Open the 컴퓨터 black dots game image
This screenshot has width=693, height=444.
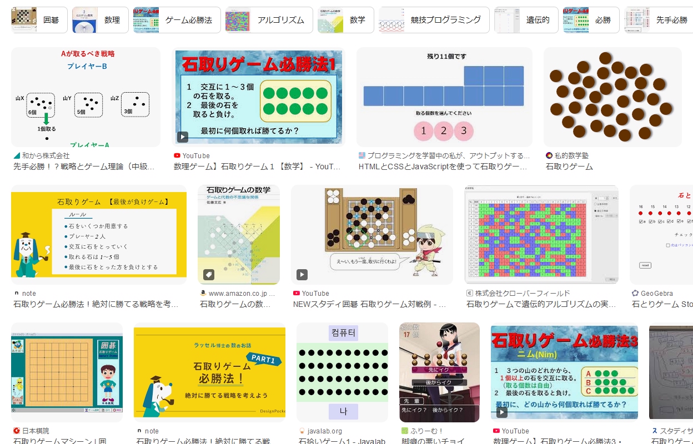(x=342, y=372)
